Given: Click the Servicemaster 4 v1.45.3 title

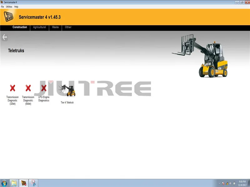Looking at the screenshot, I should point(40,17).
